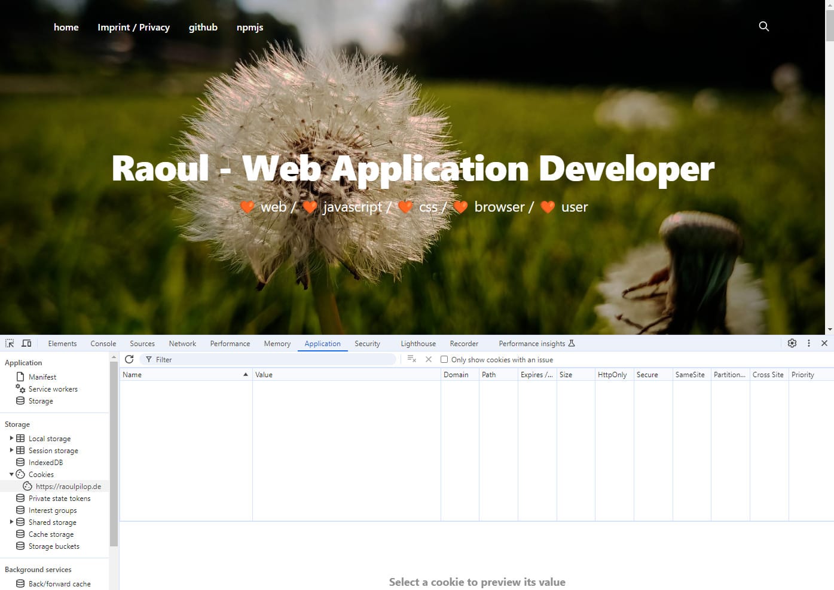The image size is (834, 590).
Task: Click the clear all cookies icon
Action: (411, 359)
